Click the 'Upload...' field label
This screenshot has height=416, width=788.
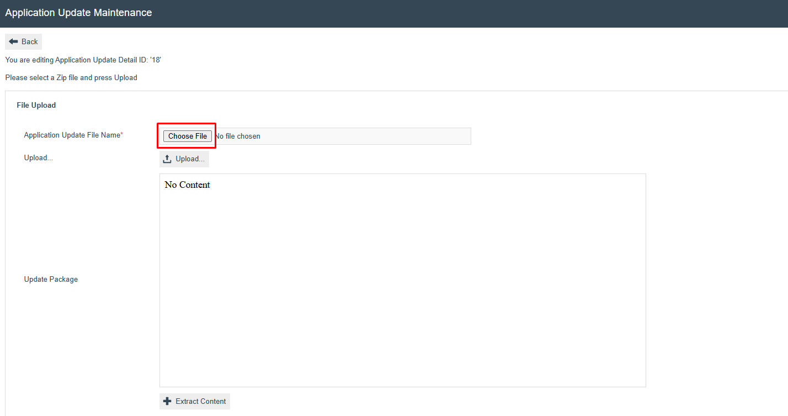tap(39, 157)
